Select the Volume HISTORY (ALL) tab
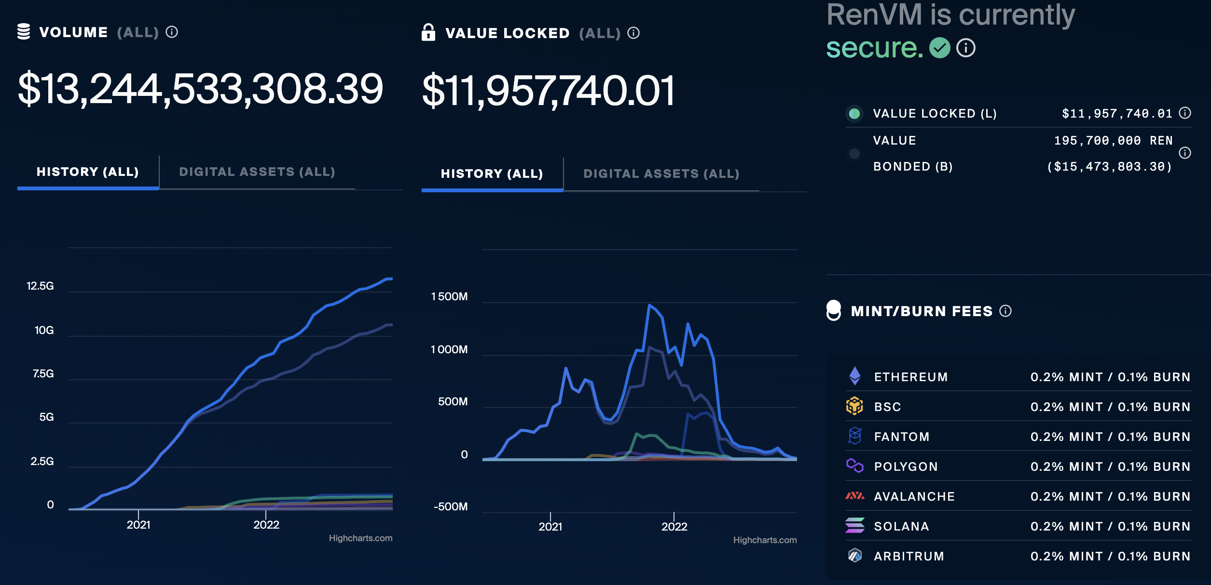This screenshot has width=1211, height=585. click(x=88, y=172)
